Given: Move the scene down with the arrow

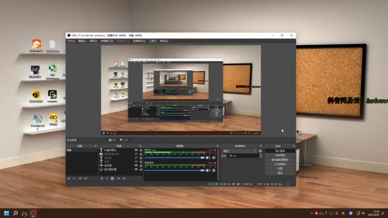Looking at the screenshot, I should [x=86, y=178].
